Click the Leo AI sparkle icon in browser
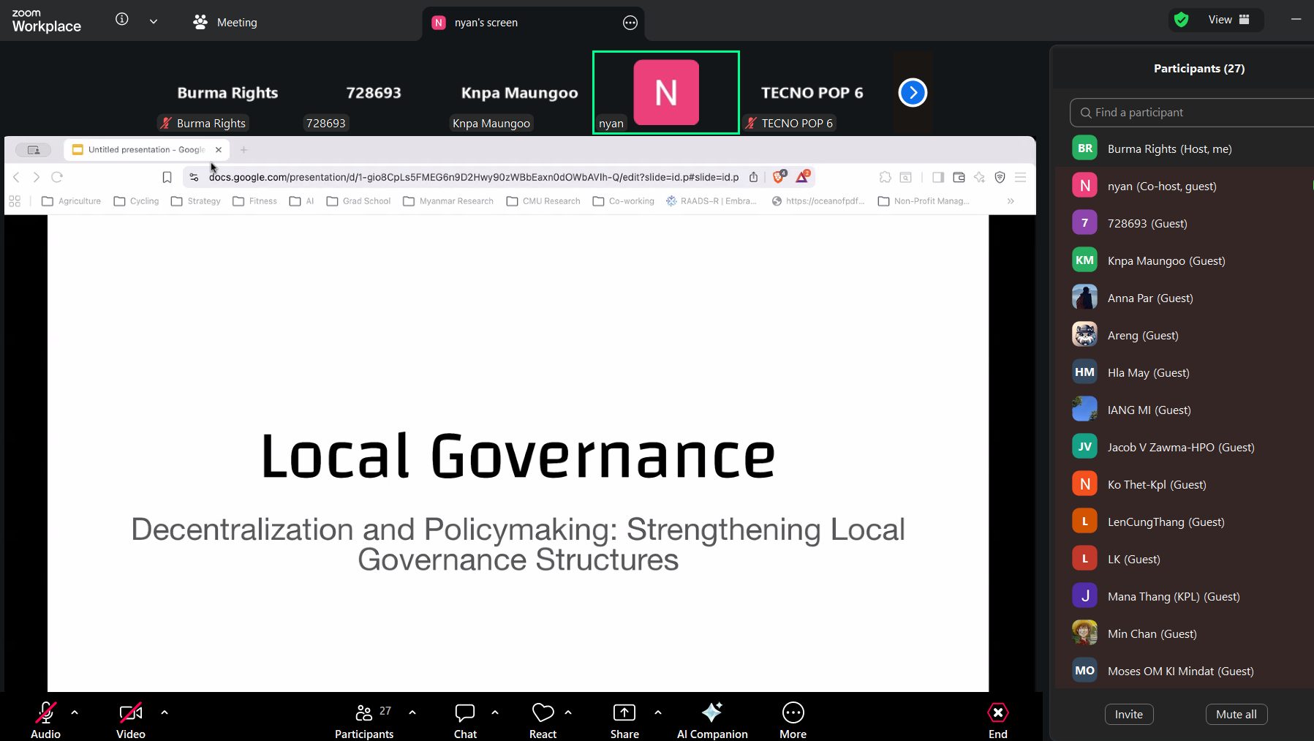The image size is (1314, 741). tap(979, 177)
